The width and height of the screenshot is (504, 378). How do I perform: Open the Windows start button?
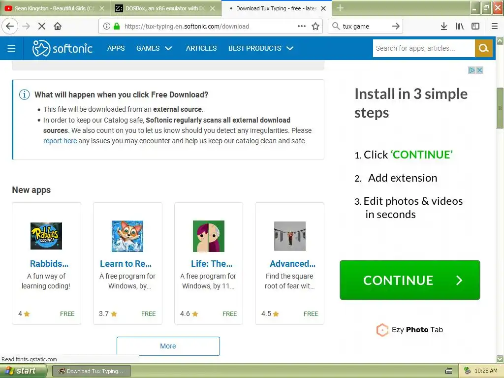[23, 371]
